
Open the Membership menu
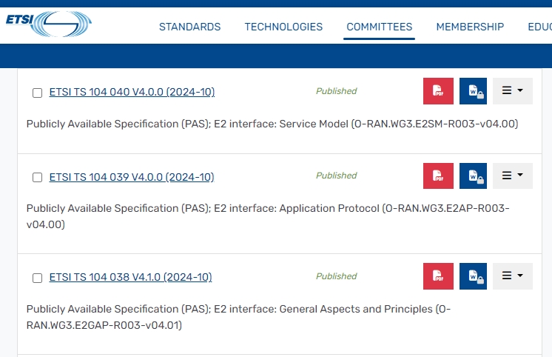click(x=470, y=27)
